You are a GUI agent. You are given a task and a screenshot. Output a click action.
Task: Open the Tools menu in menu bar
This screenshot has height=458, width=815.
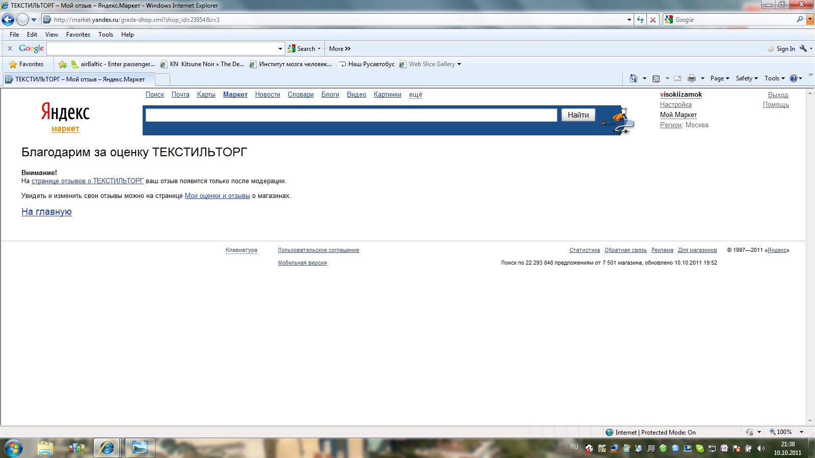105,35
